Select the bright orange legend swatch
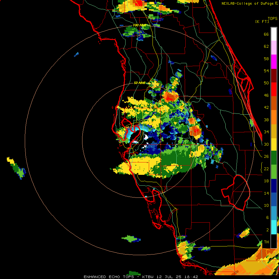 pos(274,117)
